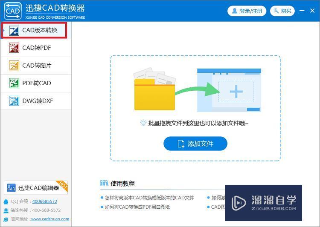Click the 迅捷CAD转换器 title text
Screen dimensions: 320x227
[55, 8]
